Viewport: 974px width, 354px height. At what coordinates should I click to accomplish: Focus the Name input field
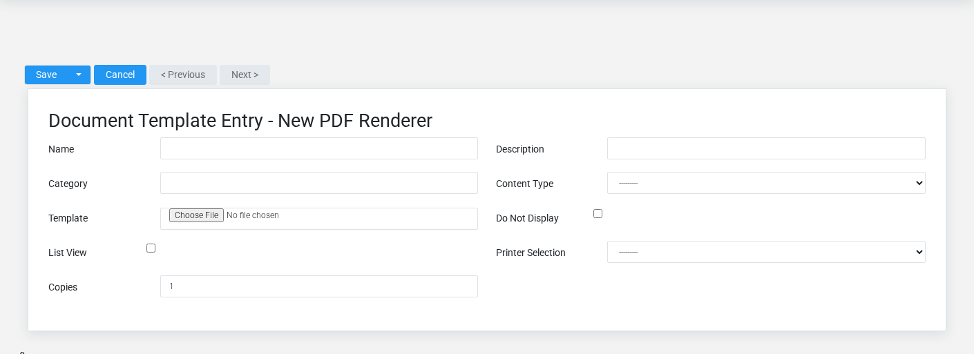point(319,148)
